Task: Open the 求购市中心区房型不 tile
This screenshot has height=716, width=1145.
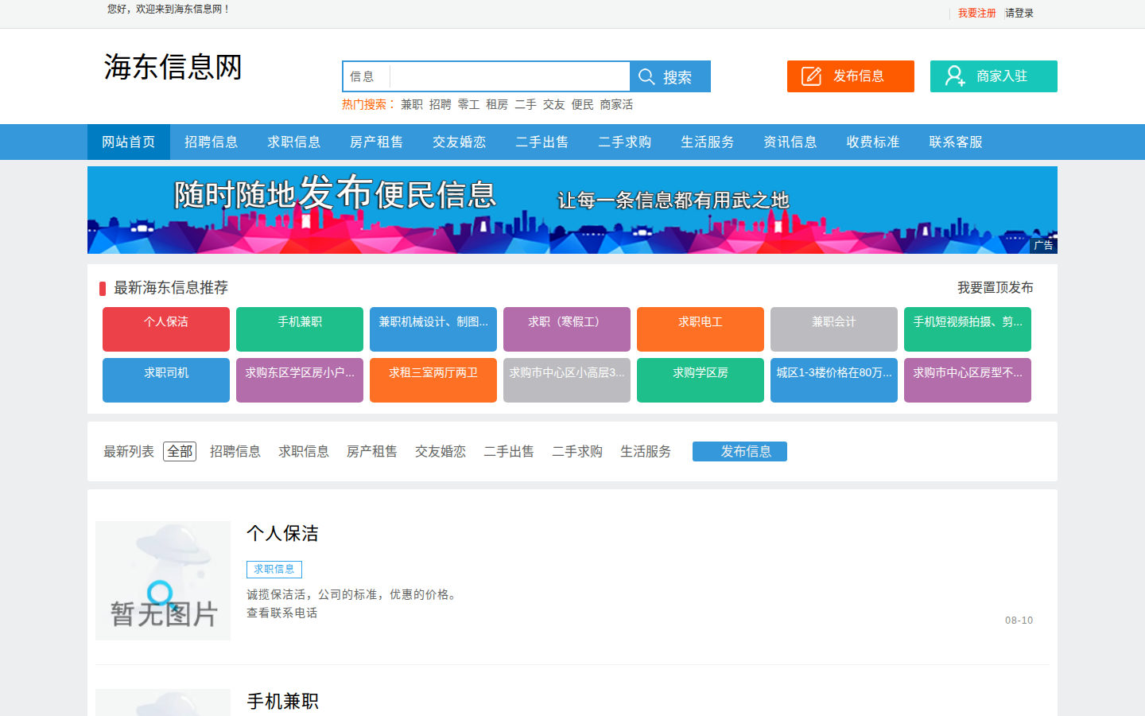Action: coord(968,380)
